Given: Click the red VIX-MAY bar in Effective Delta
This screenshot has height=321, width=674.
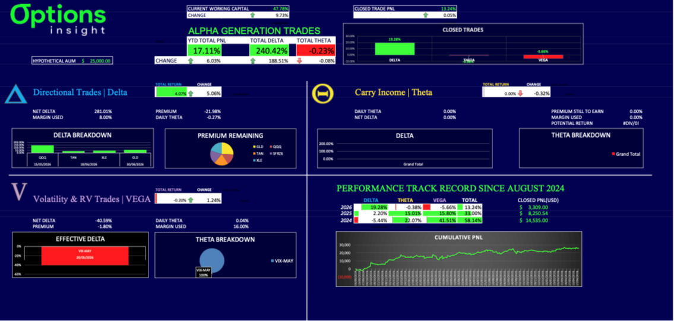Looking at the screenshot, I should tap(85, 255).
